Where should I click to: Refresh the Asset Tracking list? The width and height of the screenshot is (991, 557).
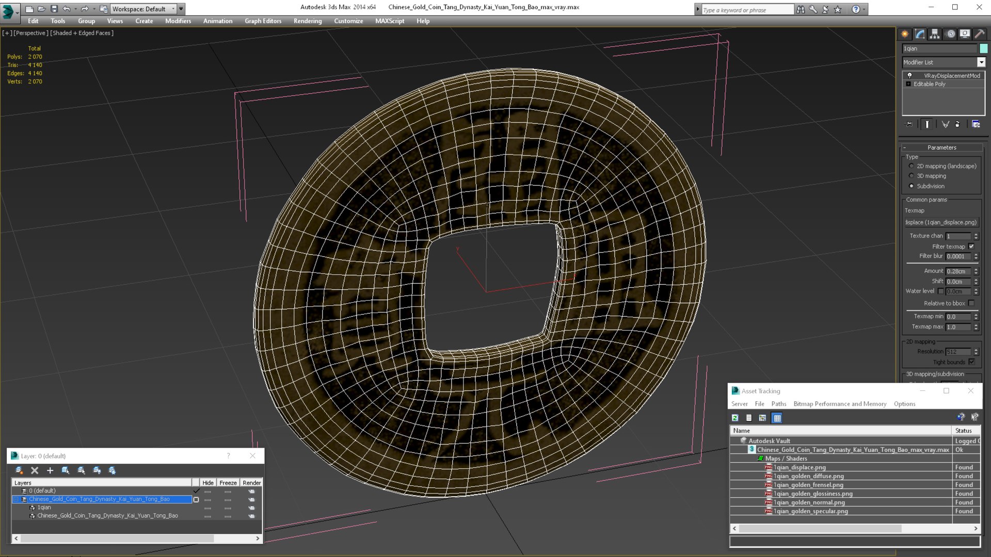point(735,418)
